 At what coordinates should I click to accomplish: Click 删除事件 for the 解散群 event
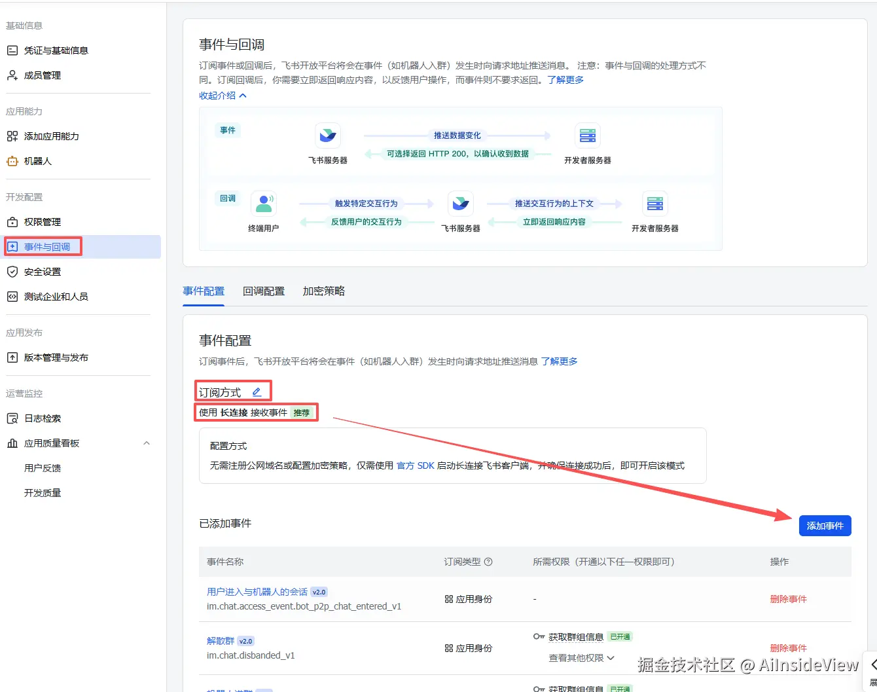click(x=789, y=648)
